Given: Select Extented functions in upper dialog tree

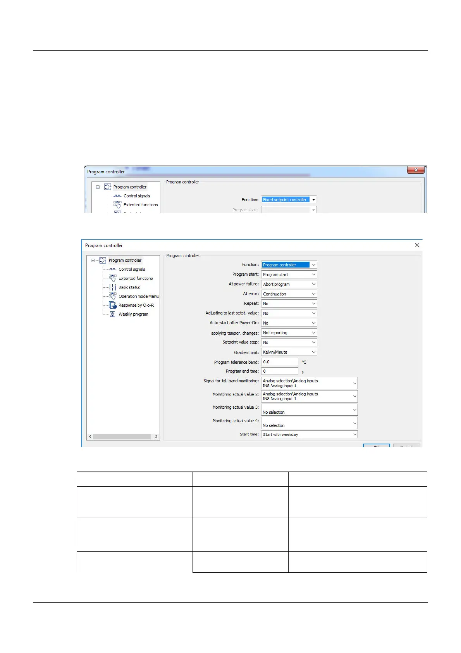Looking at the screenshot, I should 141,205.
